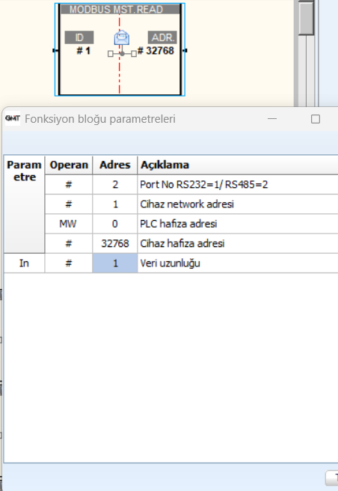Click the ADR. label in the block
This screenshot has height=491, width=338.
tap(162, 37)
